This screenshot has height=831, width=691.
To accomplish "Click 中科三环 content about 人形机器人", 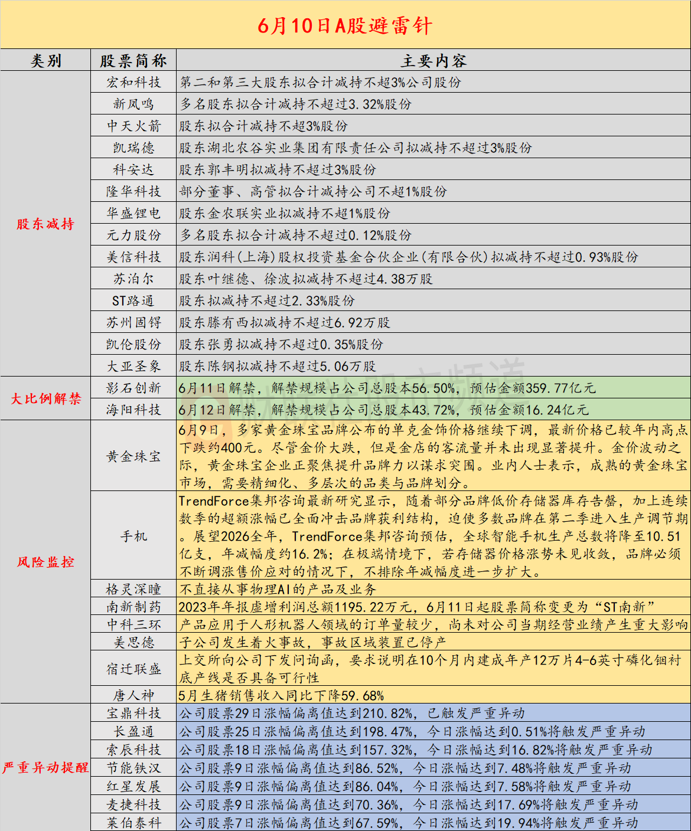I will click(433, 625).
